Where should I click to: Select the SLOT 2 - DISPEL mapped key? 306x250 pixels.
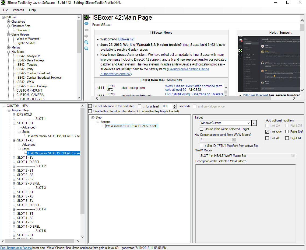29,183
